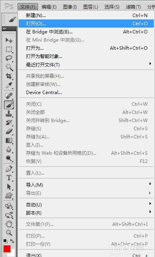Screen dimensions: 155x257
Task: Activate the Horizontal Type tool
Action: 9,178
